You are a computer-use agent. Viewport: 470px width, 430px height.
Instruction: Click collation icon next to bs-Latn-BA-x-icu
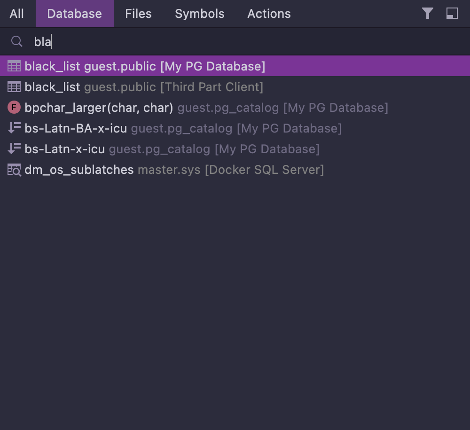[x=14, y=128]
